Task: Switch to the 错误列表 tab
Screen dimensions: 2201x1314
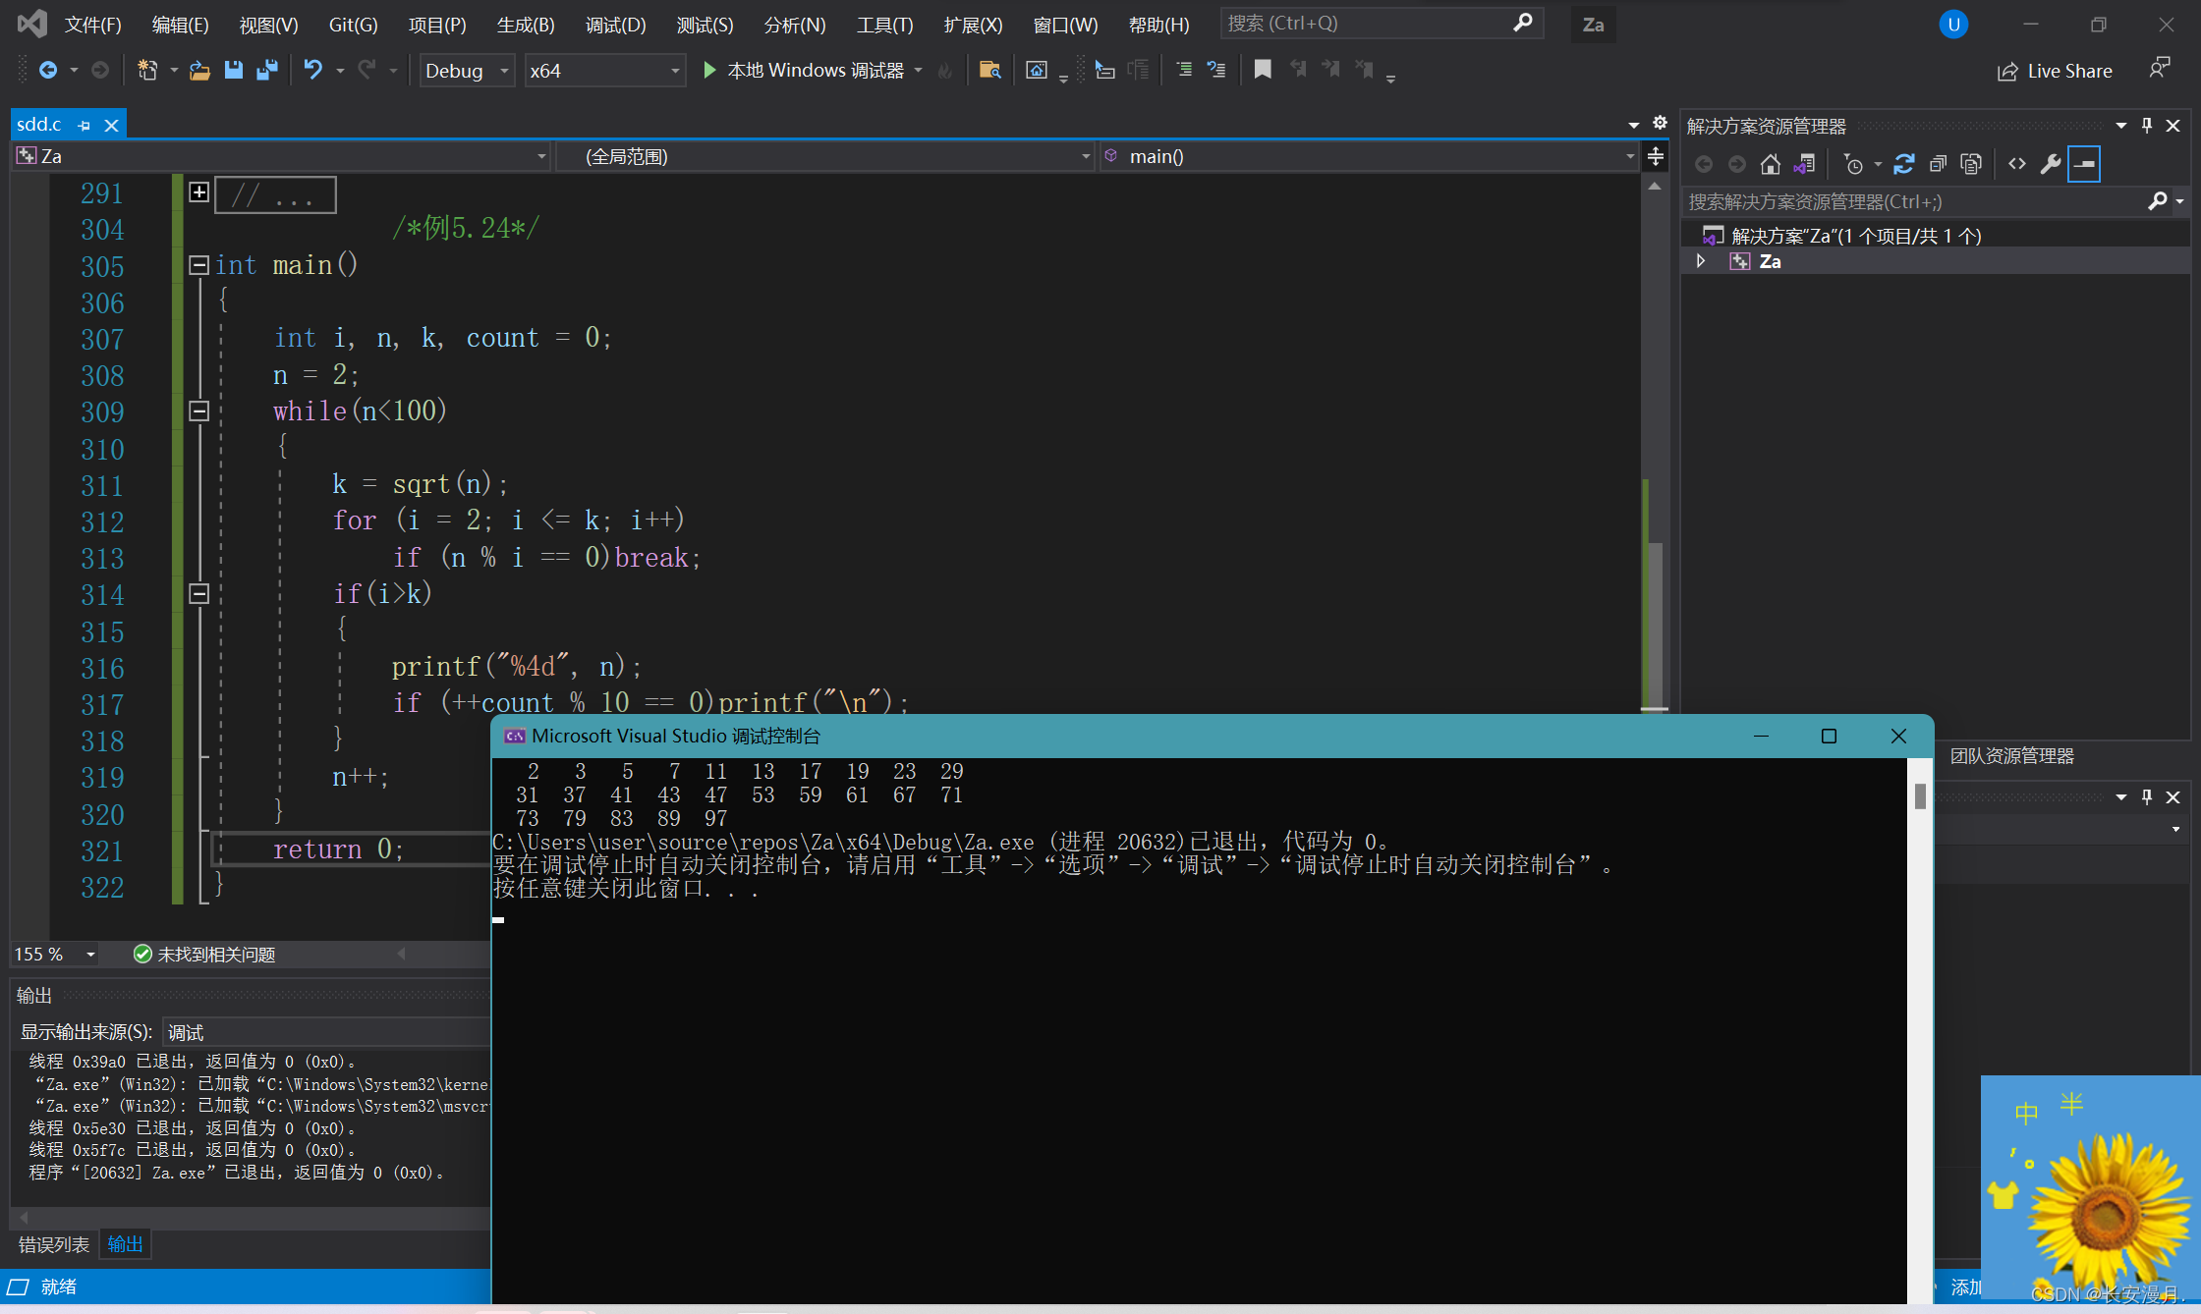Action: [54, 1244]
